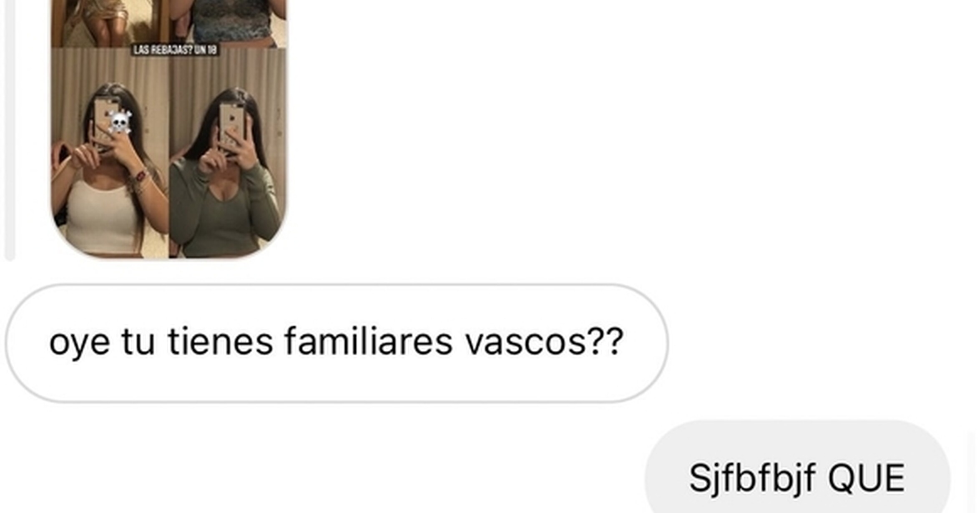Open the white top mirror selfie photo
This screenshot has height=513, width=980.
(110, 153)
